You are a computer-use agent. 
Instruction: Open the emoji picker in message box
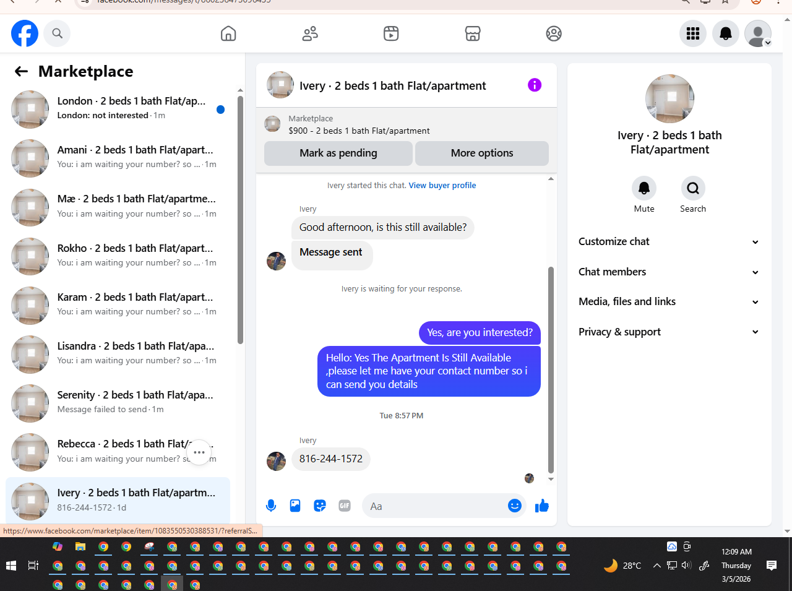515,506
